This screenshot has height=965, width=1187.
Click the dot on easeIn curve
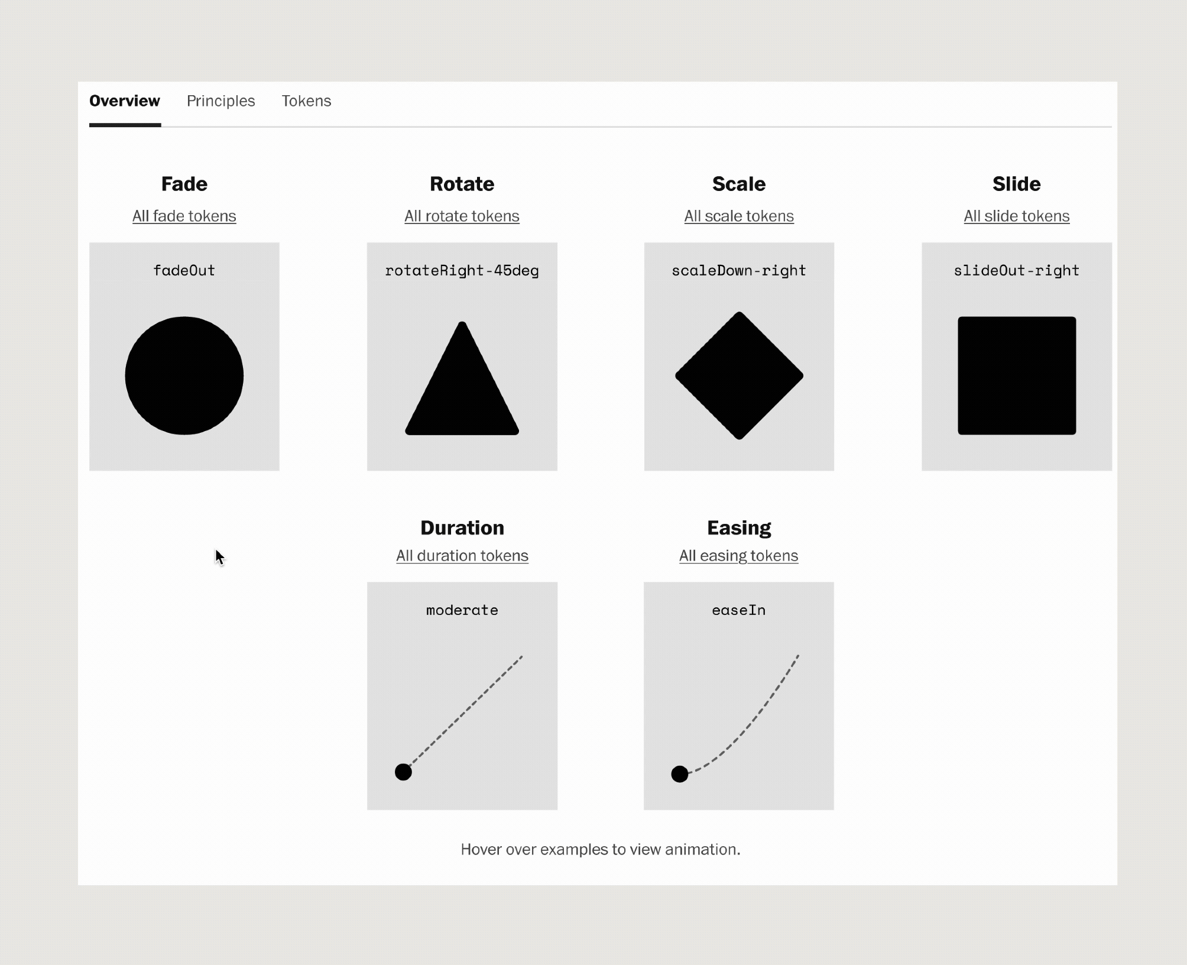pyautogui.click(x=680, y=773)
